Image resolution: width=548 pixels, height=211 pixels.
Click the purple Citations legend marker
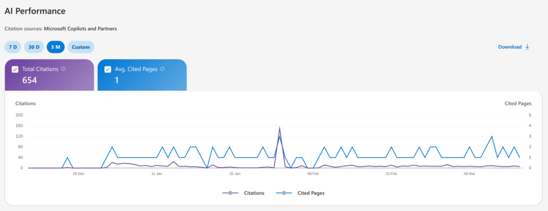pyautogui.click(x=230, y=193)
